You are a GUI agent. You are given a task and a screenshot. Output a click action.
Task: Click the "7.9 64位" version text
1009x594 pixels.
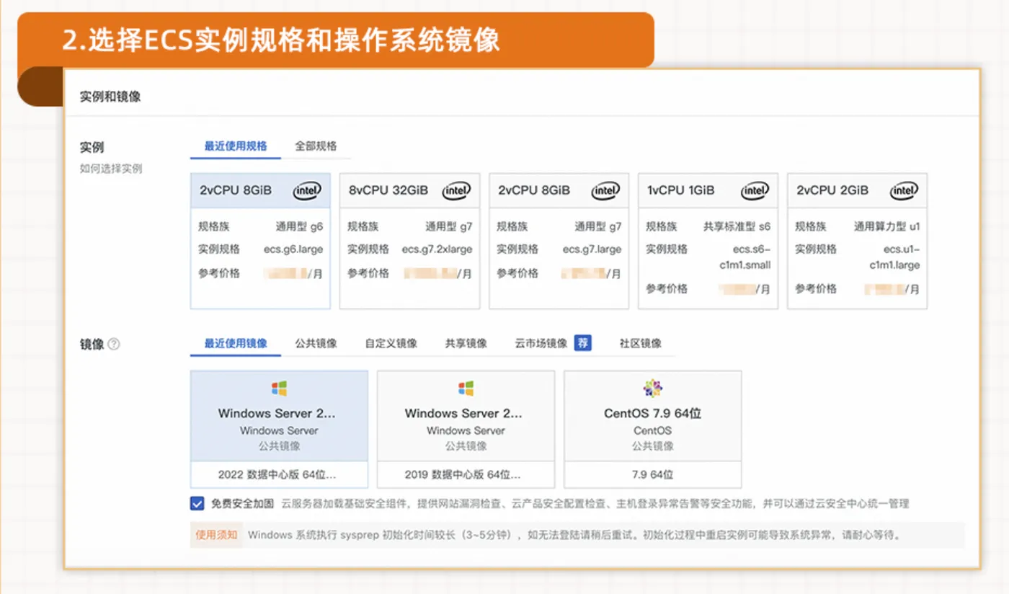(652, 474)
